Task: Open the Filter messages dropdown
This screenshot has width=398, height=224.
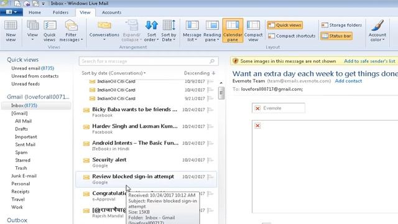Action: pyautogui.click(x=71, y=31)
